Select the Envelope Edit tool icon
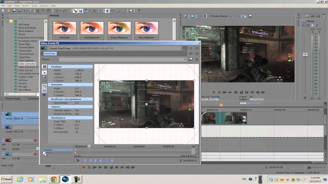The height and width of the screenshot is (184, 328). (x=112, y=11)
